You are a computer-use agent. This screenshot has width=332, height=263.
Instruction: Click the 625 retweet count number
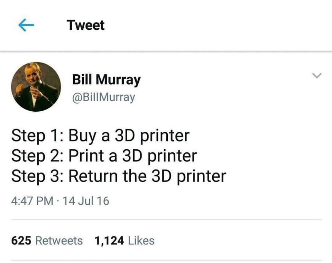click(x=21, y=241)
